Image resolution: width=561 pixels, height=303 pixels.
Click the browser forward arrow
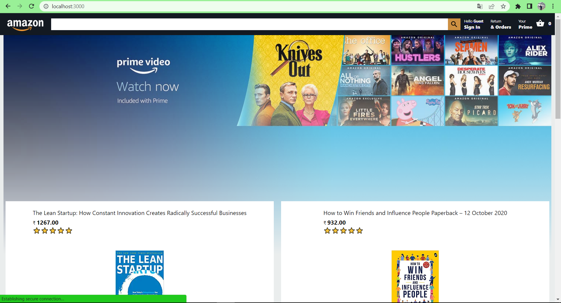click(x=20, y=6)
